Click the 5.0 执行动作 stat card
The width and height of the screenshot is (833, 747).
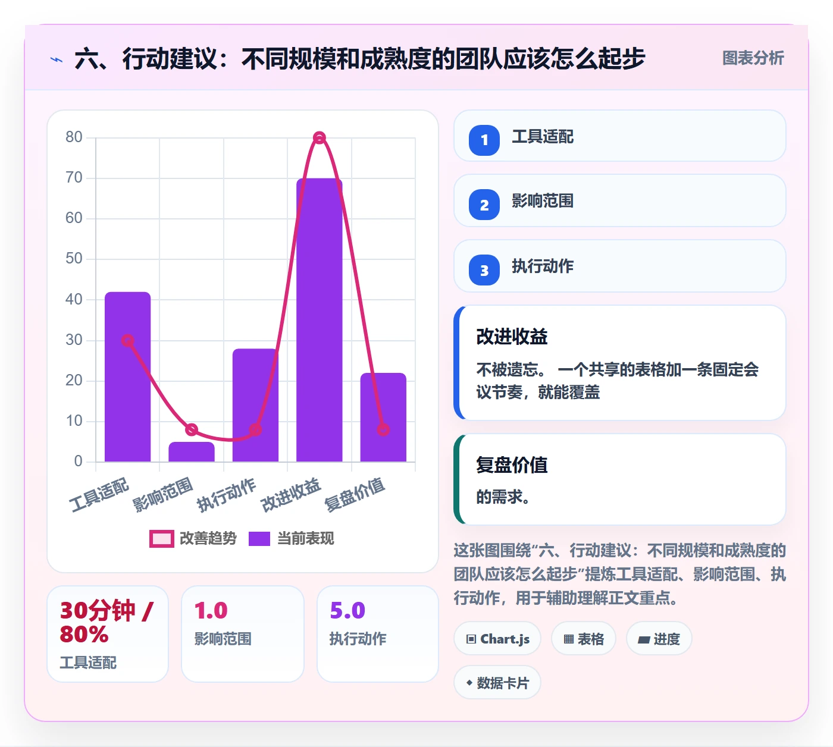[x=378, y=634]
